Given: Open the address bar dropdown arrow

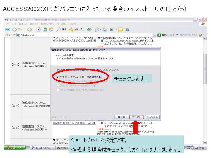Looking at the screenshot, I should (154, 35).
